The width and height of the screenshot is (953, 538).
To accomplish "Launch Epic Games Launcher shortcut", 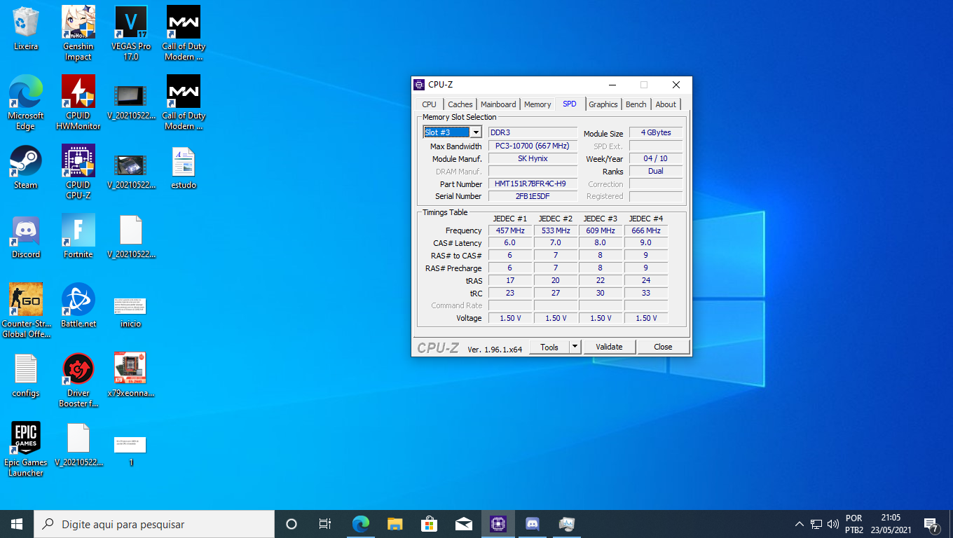I will coord(26,449).
